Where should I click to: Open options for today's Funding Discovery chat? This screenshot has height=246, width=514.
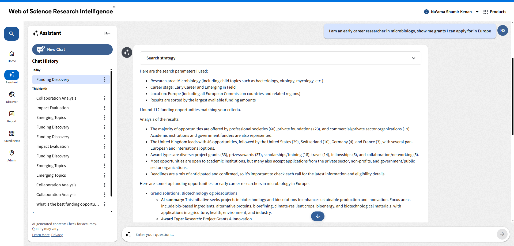[x=105, y=80]
